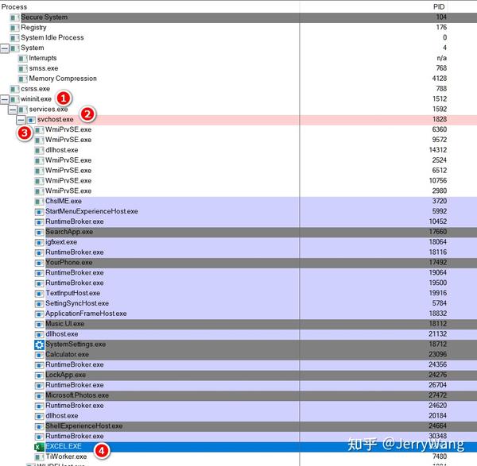
Task: Select the StartMenuExperienceHost.exe process name
Action: pyautogui.click(x=91, y=211)
